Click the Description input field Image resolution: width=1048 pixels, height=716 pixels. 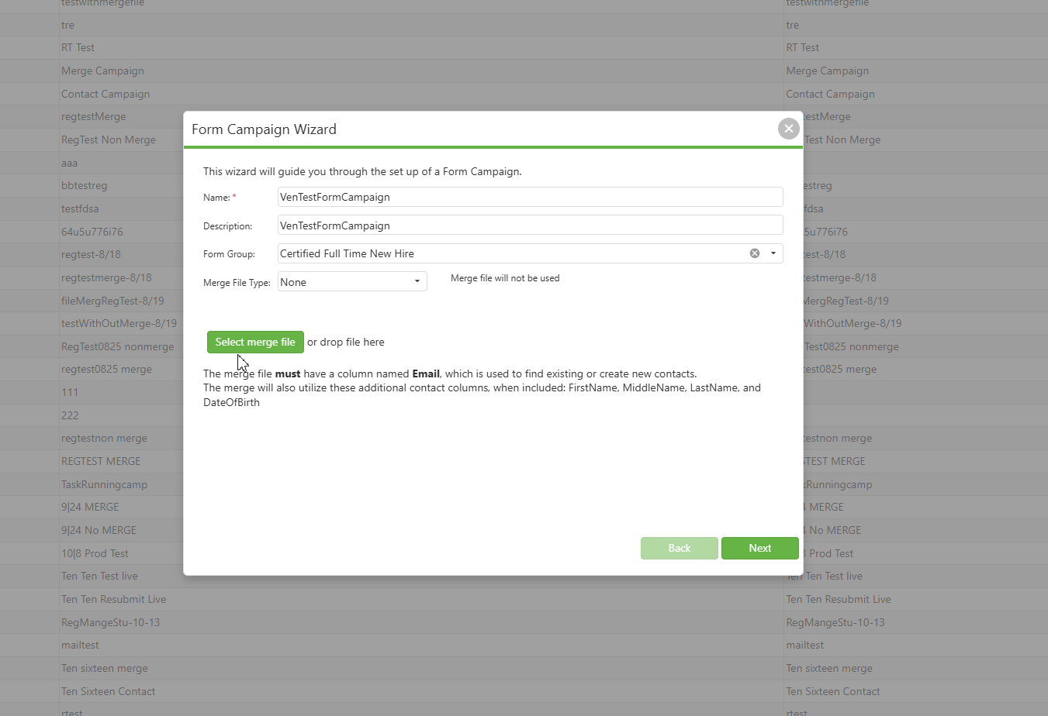[530, 225]
